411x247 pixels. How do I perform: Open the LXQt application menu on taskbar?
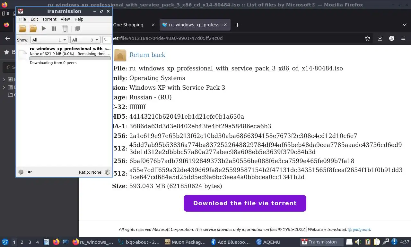[5, 242]
